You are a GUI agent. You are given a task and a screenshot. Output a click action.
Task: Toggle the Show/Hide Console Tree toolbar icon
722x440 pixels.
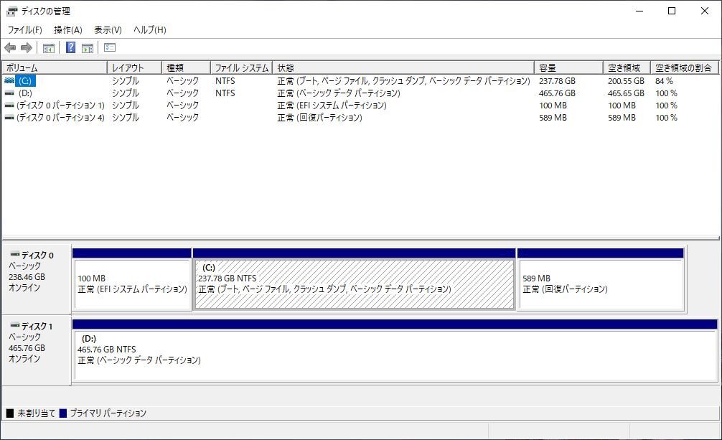[x=48, y=47]
